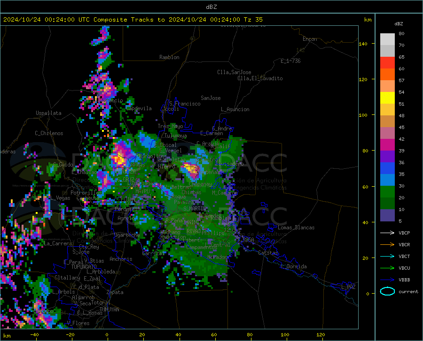Click the 120 km tick on bottom axis
This screenshot has width=423, height=341.
point(321,334)
